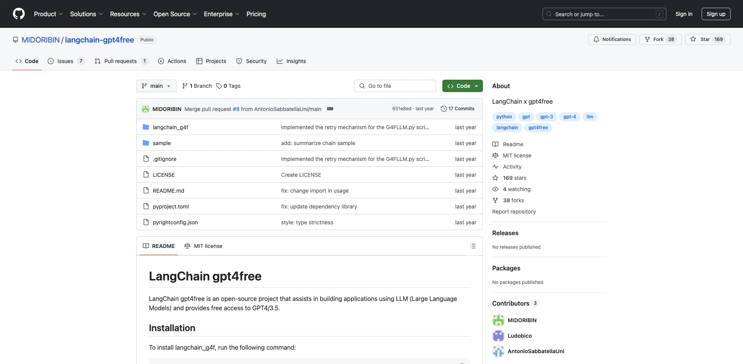Open the green Code dropdown button
The image size is (743, 364).
click(462, 86)
